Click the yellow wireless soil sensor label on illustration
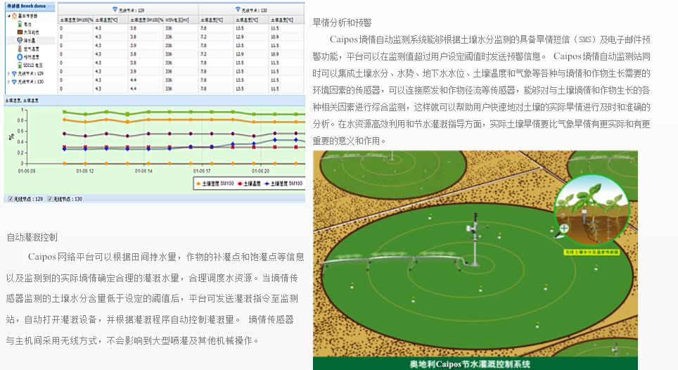 pyautogui.click(x=591, y=252)
